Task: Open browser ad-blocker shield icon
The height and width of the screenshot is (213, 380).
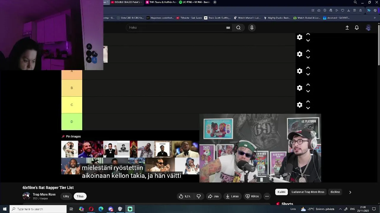Action: pos(325,10)
